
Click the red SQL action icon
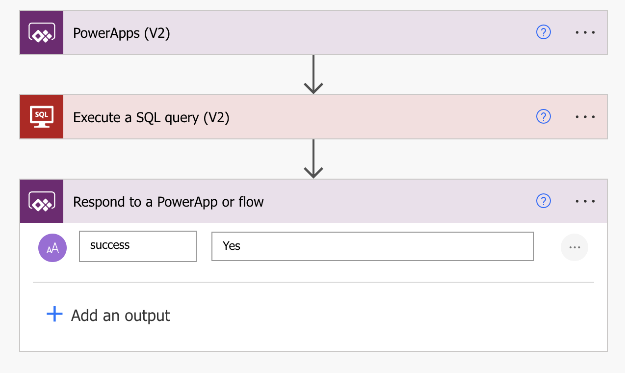(42, 117)
